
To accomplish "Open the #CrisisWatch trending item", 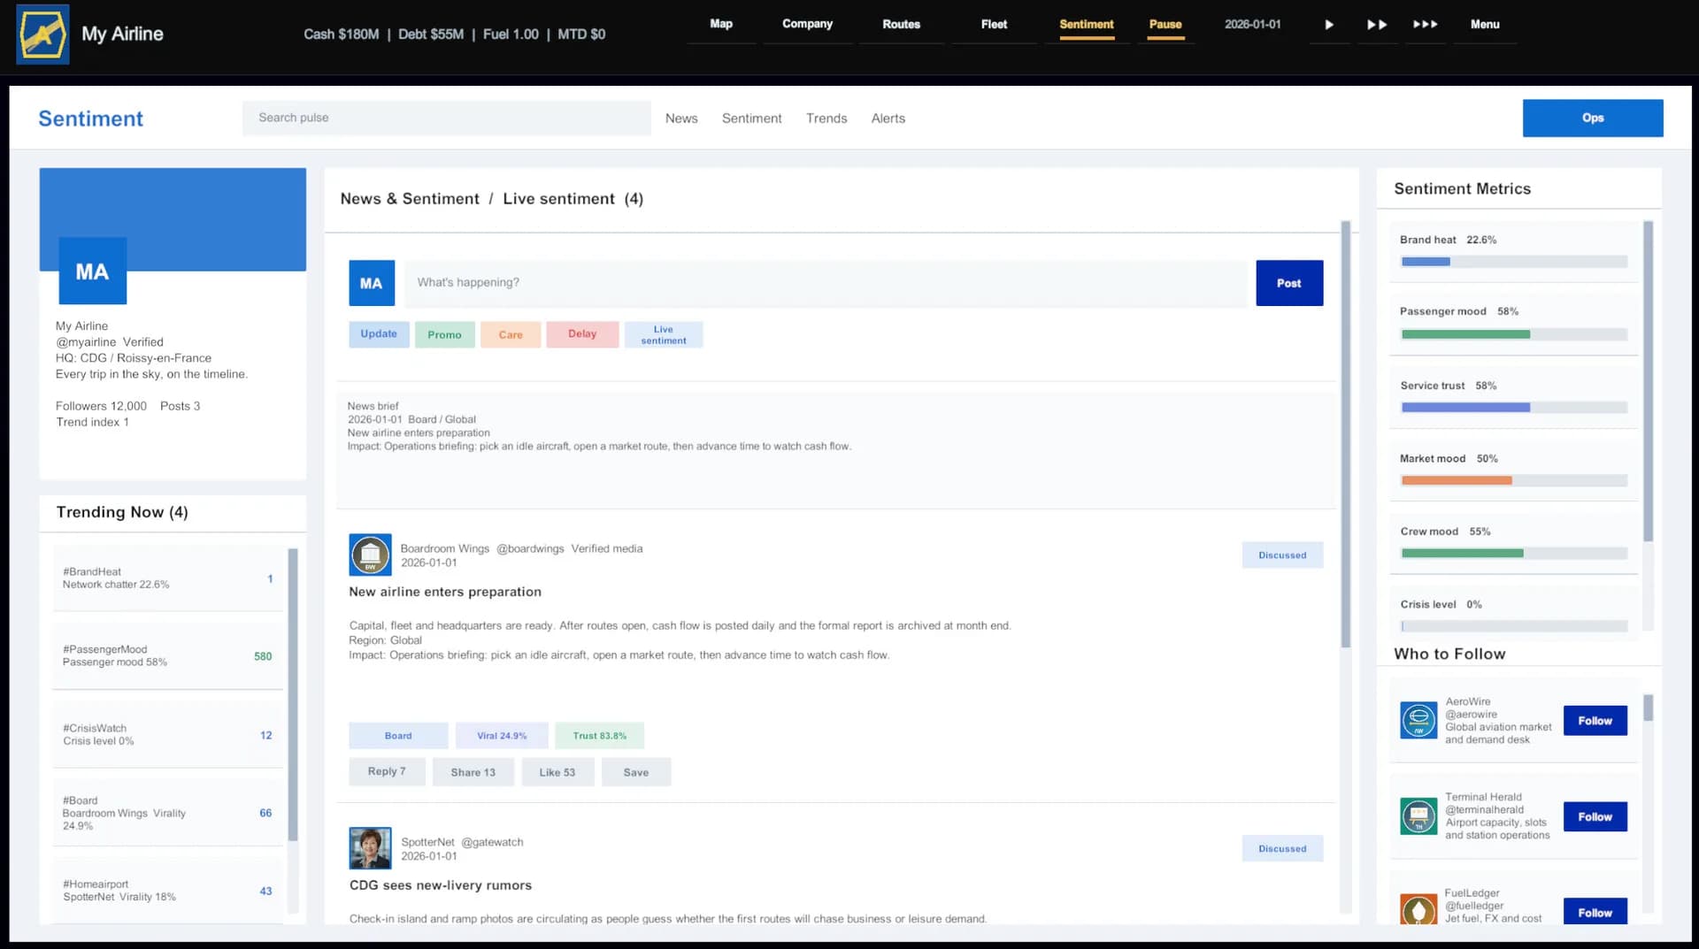I will coord(168,735).
